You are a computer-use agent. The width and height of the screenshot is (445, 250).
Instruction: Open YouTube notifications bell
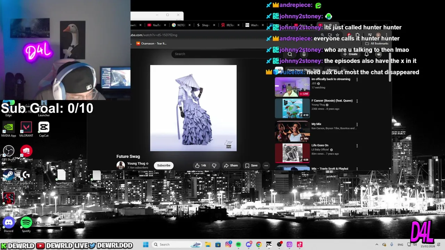click(366, 54)
